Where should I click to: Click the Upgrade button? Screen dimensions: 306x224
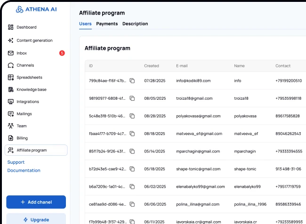coord(36,220)
